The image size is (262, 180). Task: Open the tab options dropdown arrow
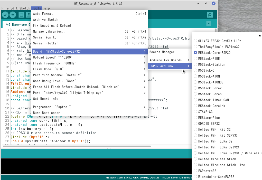[209, 24]
